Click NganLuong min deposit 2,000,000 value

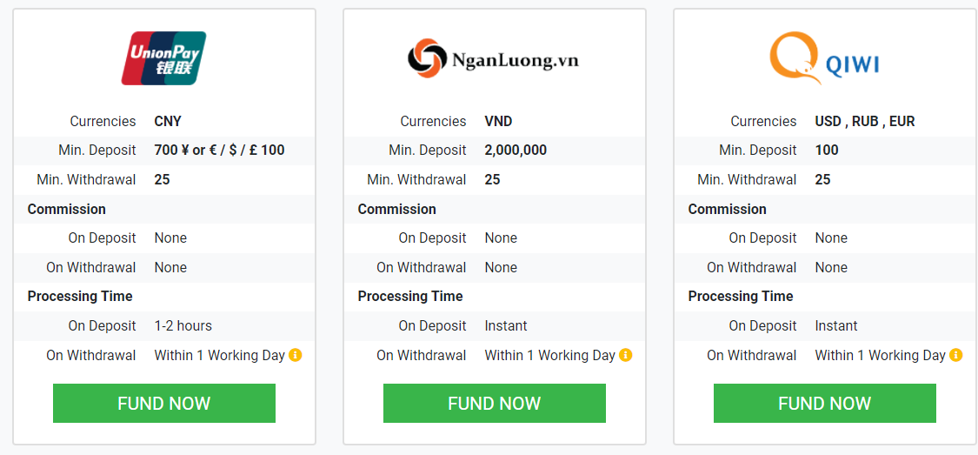(x=516, y=151)
